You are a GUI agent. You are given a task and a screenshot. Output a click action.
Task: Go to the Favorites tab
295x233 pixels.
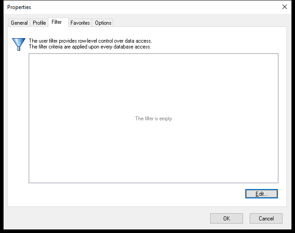(x=80, y=23)
